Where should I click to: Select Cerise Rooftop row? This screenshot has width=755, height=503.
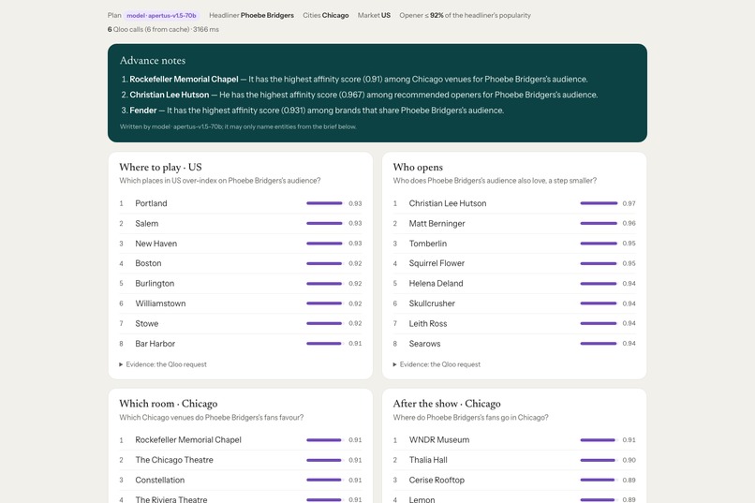click(514, 481)
